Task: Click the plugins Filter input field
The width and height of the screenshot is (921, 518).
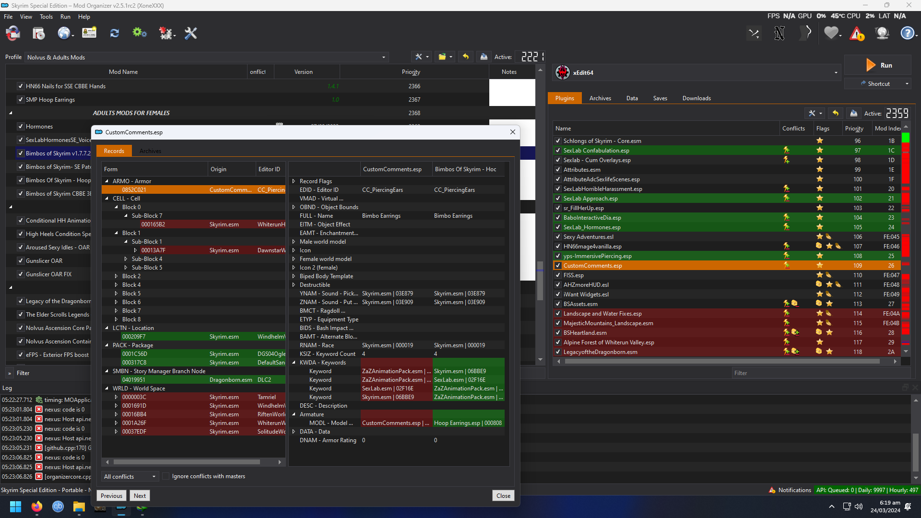Action: click(820, 373)
